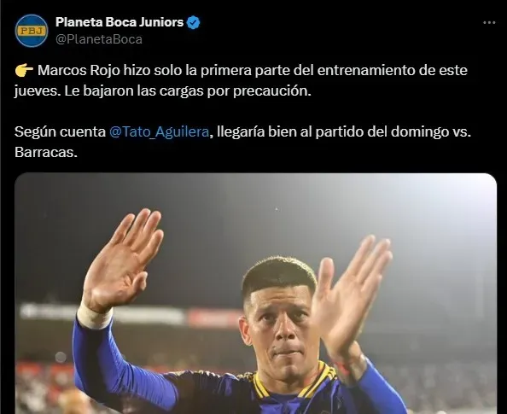The height and width of the screenshot is (414, 507).
Task: Follow the @Tato_Aguilera mention link
Action: pyautogui.click(x=159, y=131)
